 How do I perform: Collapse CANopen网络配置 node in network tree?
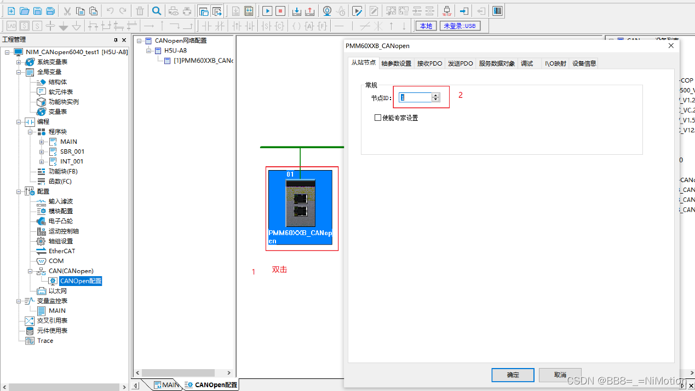tap(140, 40)
